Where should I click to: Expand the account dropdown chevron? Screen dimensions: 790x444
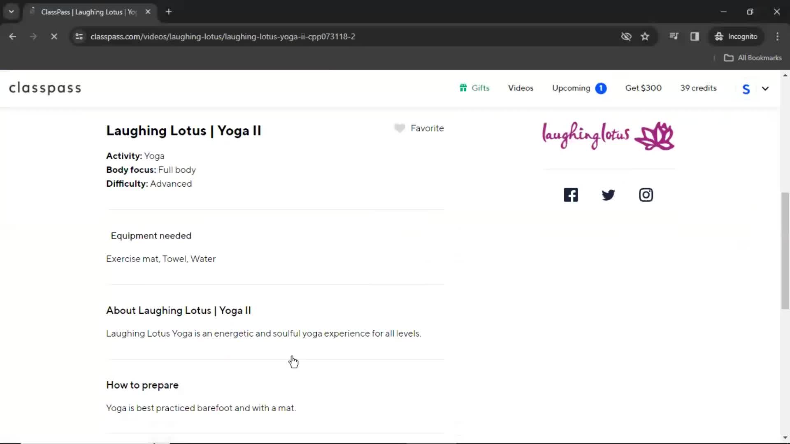[765, 88]
